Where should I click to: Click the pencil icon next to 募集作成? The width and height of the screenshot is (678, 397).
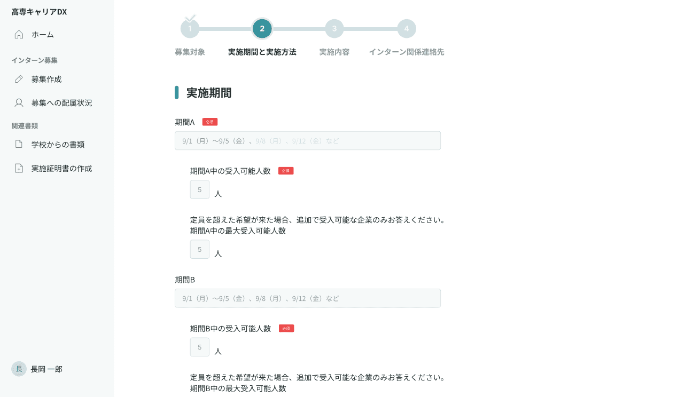tap(20, 78)
